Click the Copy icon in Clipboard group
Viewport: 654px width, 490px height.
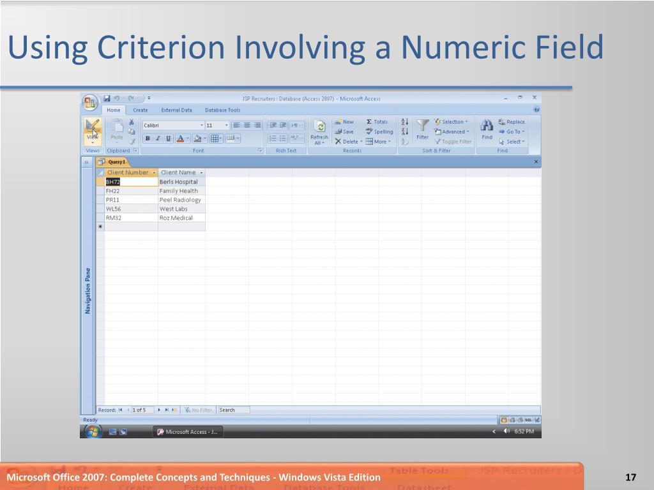tap(132, 131)
